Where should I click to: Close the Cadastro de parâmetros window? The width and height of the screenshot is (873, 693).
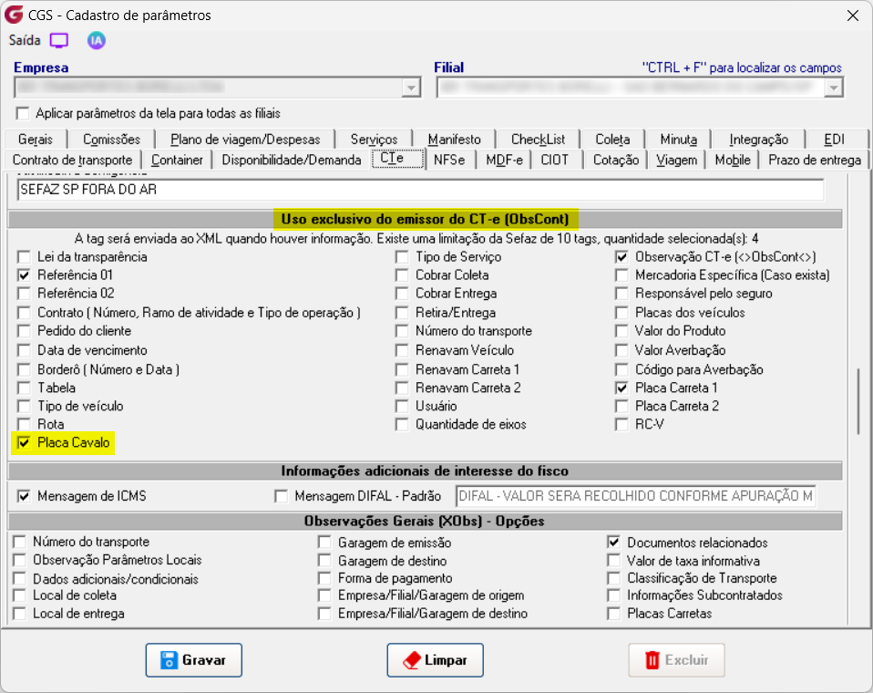tap(852, 16)
